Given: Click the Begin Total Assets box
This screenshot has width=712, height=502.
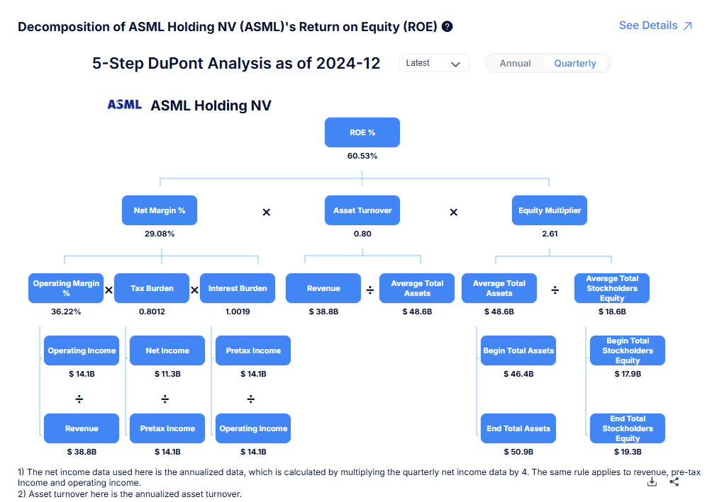Looking at the screenshot, I should coord(518,350).
